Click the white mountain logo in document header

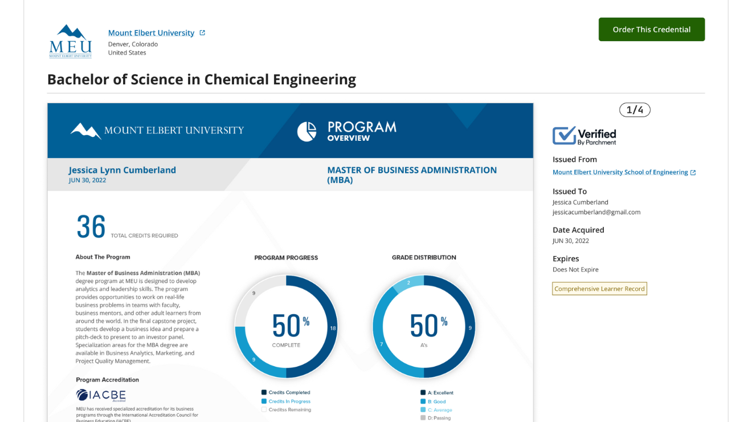85,131
